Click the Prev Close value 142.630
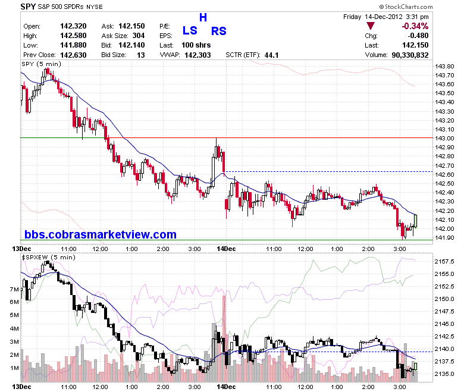464x392 pixels. point(73,55)
